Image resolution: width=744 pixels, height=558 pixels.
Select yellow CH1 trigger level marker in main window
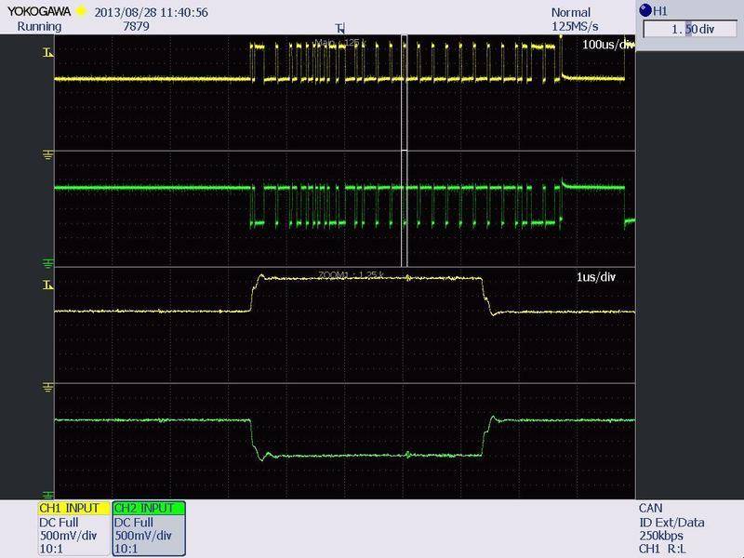(x=47, y=55)
